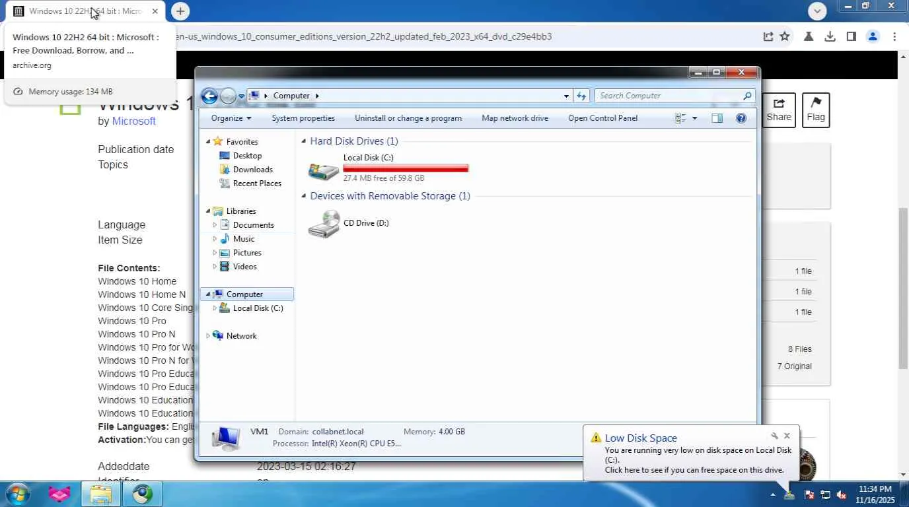Open the Windows Start orb
This screenshot has height=507, width=909.
pos(18,494)
